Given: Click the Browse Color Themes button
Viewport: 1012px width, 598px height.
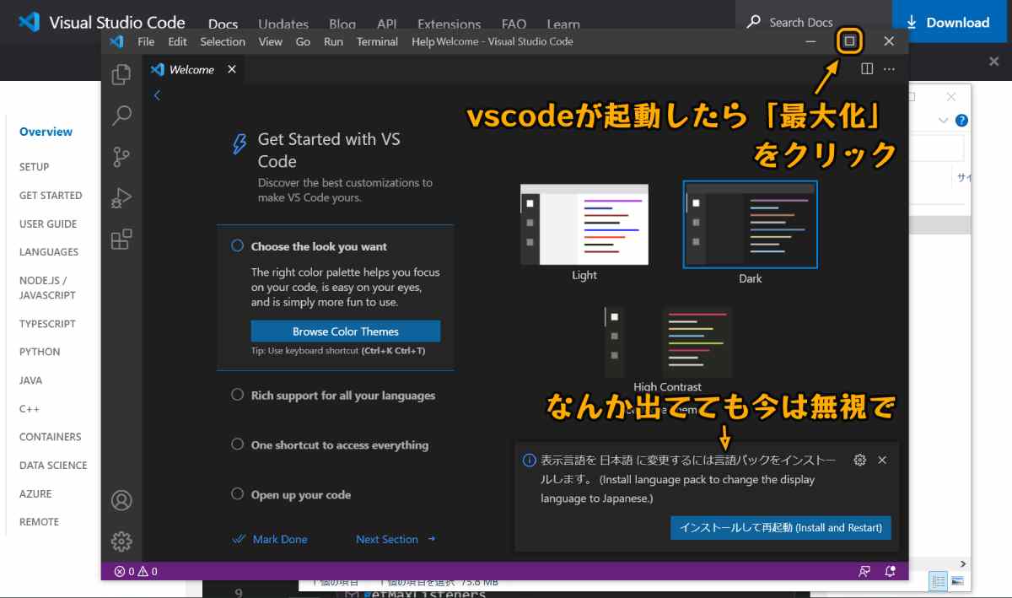Looking at the screenshot, I should coord(345,331).
